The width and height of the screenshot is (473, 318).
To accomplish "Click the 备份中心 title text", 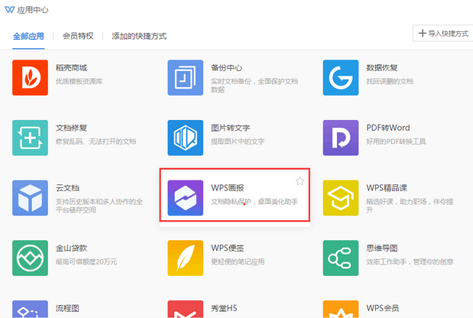I will (226, 68).
